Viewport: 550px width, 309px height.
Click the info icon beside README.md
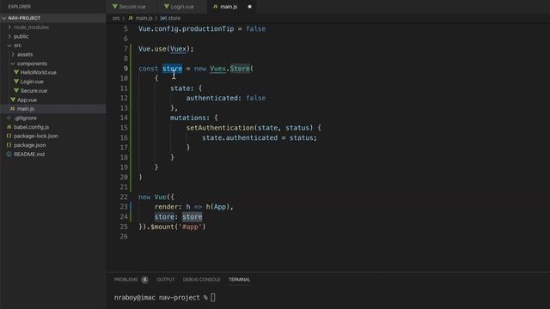[x=9, y=154]
